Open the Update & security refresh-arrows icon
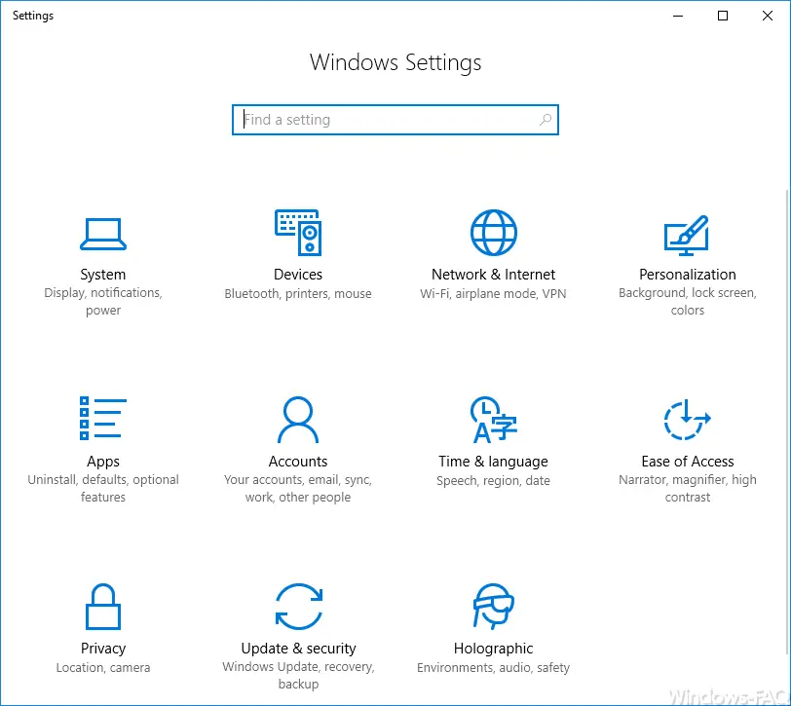This screenshot has width=791, height=706. click(299, 607)
